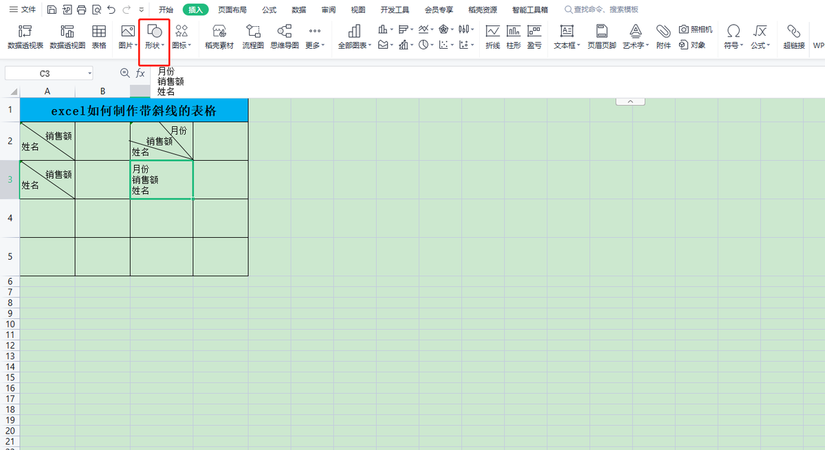Insert a 流程图 flowchart
Screen dimensions: 825x450
pyautogui.click(x=253, y=37)
